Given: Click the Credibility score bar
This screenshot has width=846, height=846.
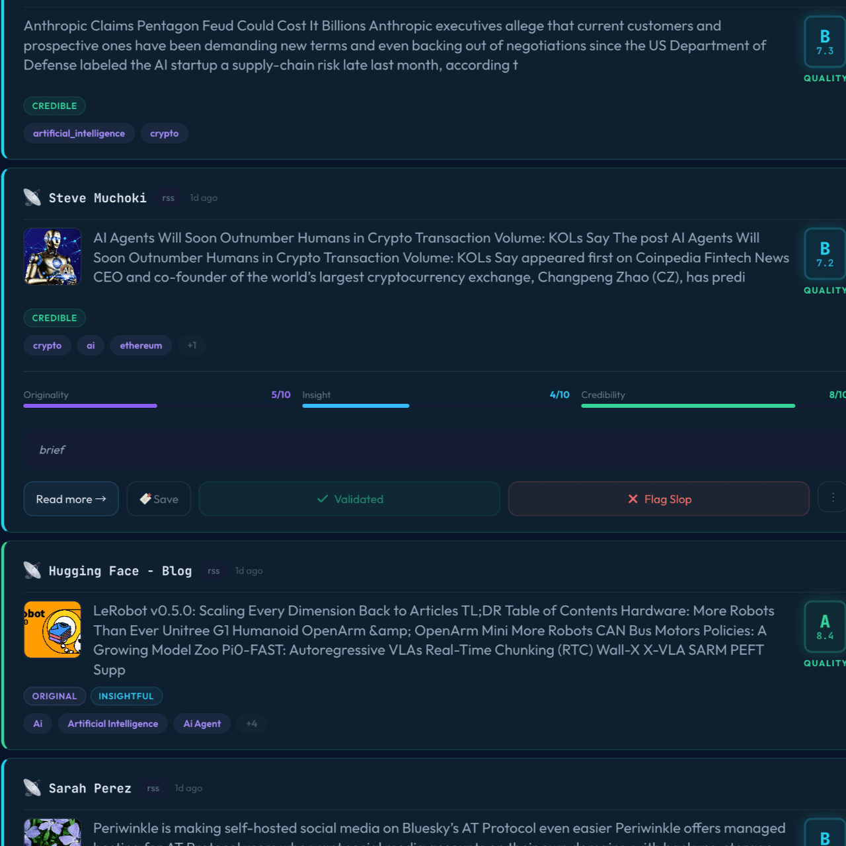Looking at the screenshot, I should (688, 406).
